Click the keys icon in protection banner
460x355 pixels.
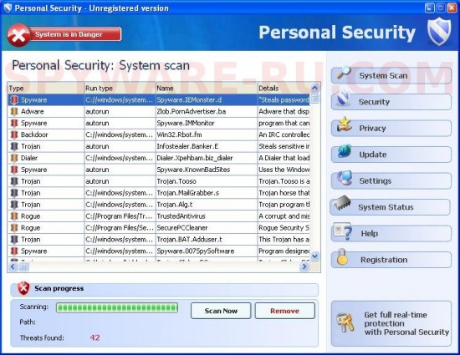345,322
